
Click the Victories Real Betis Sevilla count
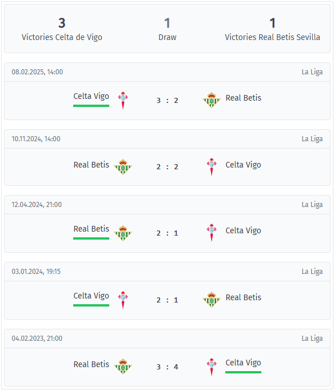[272, 23]
